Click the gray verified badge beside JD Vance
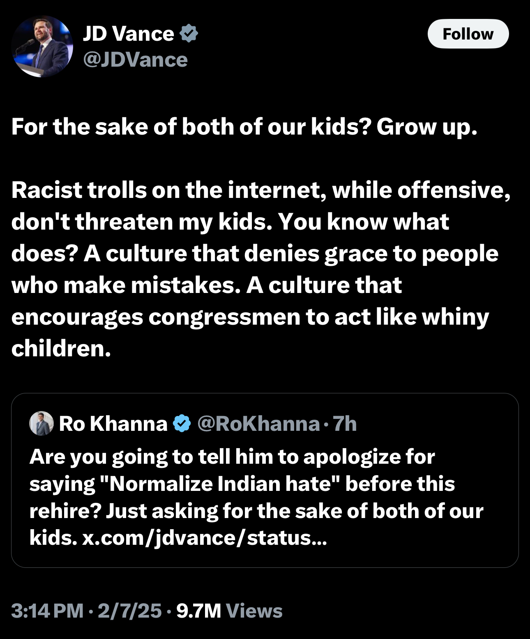 coord(189,33)
